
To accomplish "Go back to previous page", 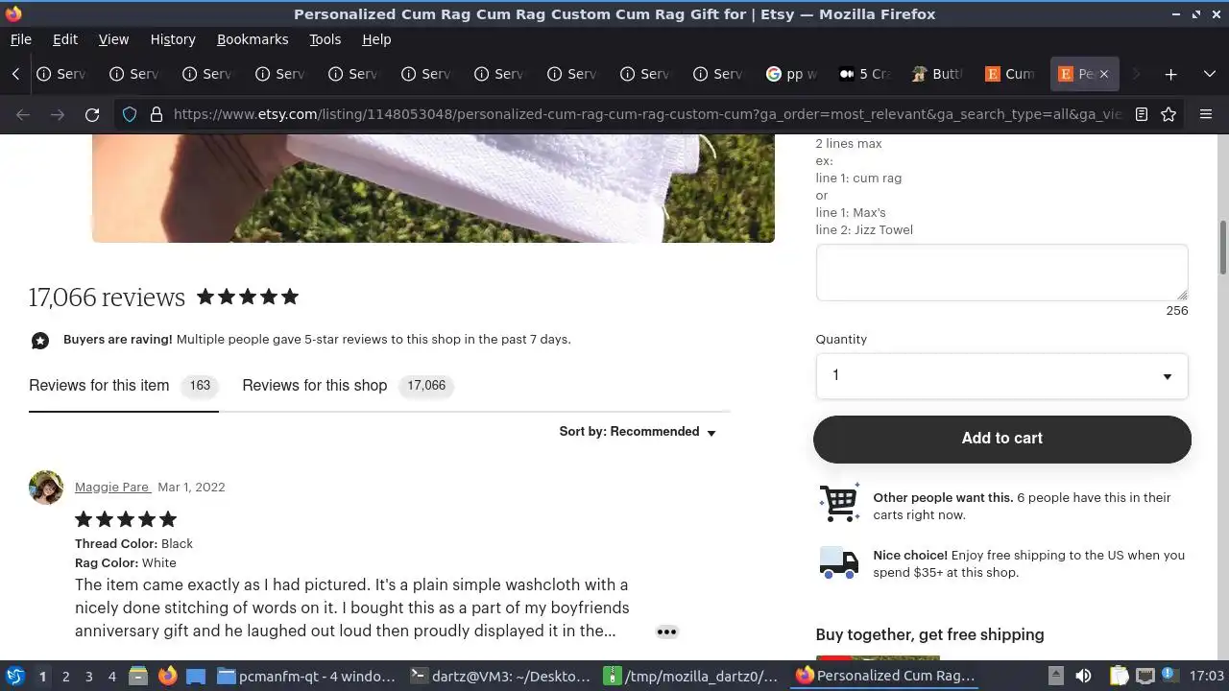I will pos(23,114).
